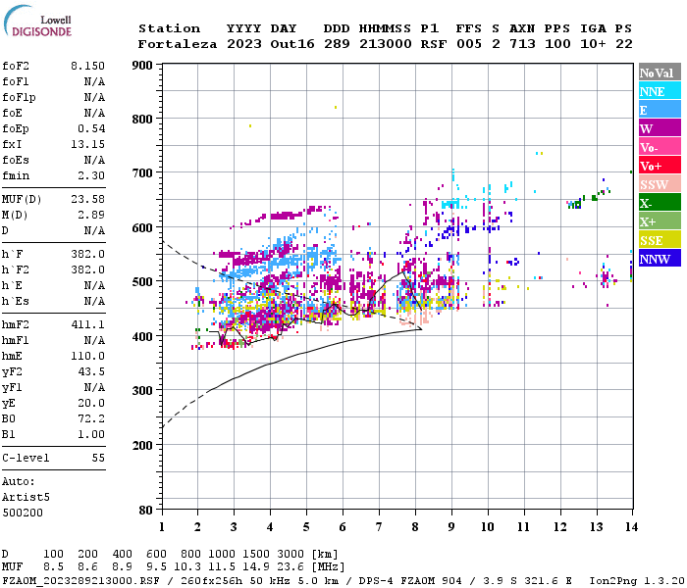This screenshot has width=687, height=588.
Task: Click the C-level value 55
Action: point(98,458)
